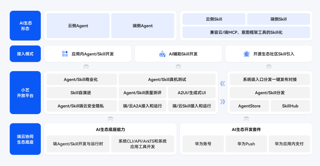Click the 端侧Agent box
320x166 pixels.
[x=143, y=26]
